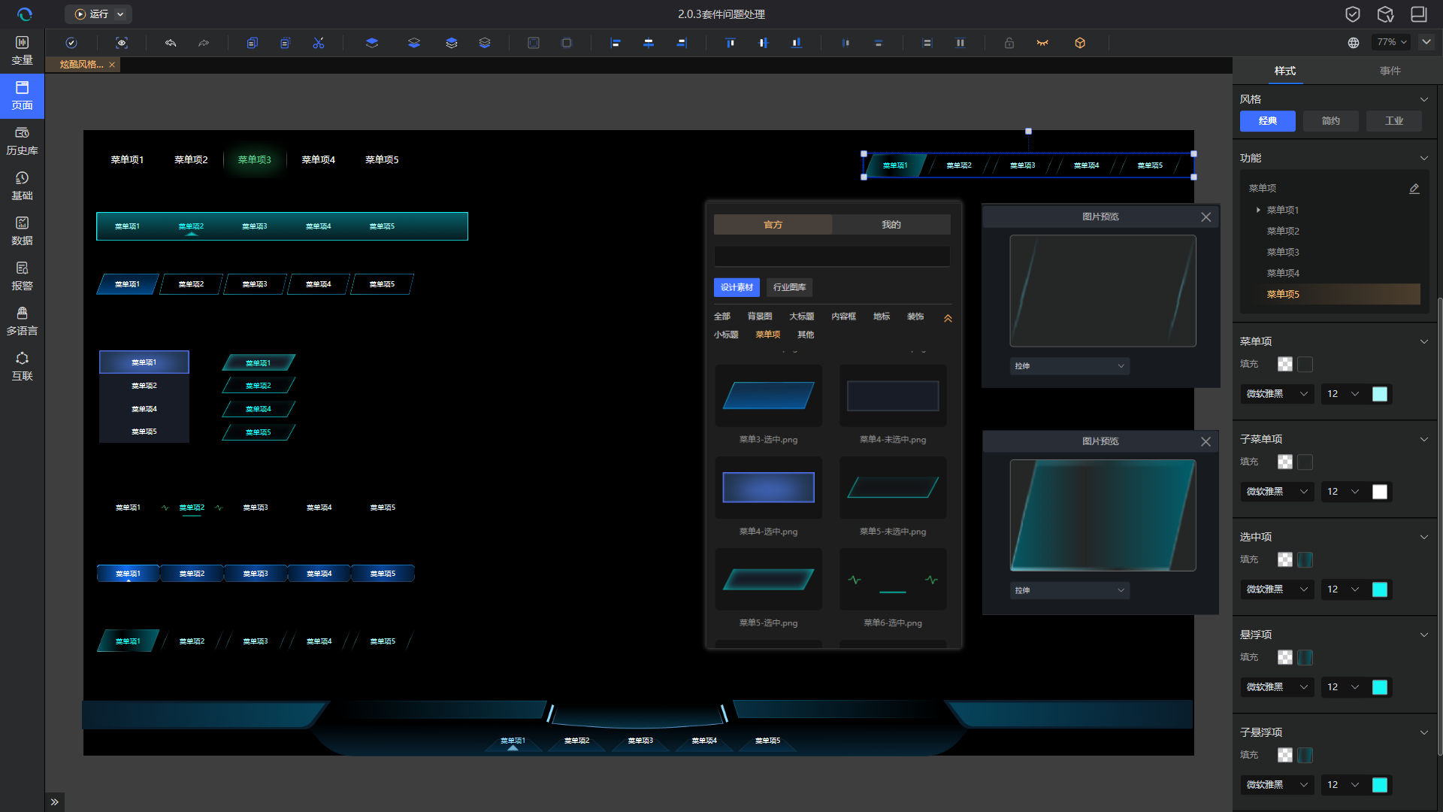Click the edit pencil icon beside 菜单项

tap(1414, 189)
